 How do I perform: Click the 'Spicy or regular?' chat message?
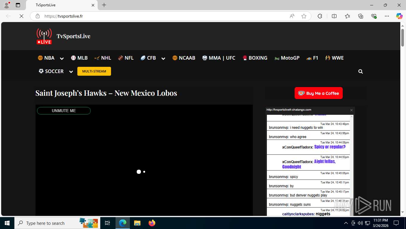(330, 147)
